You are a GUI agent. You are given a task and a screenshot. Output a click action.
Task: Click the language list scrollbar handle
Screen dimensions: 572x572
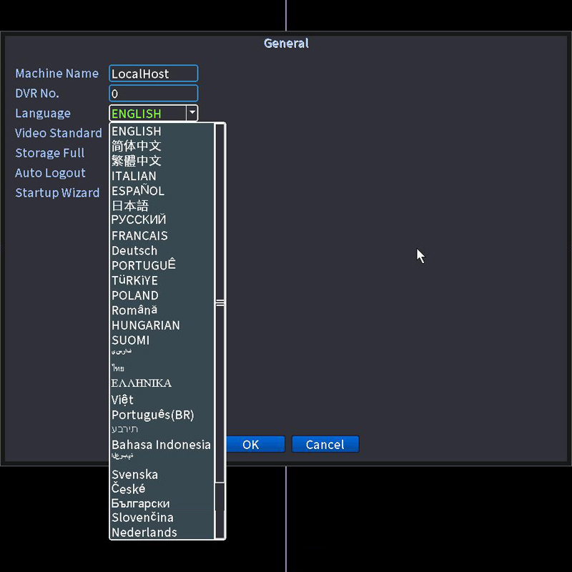click(220, 302)
